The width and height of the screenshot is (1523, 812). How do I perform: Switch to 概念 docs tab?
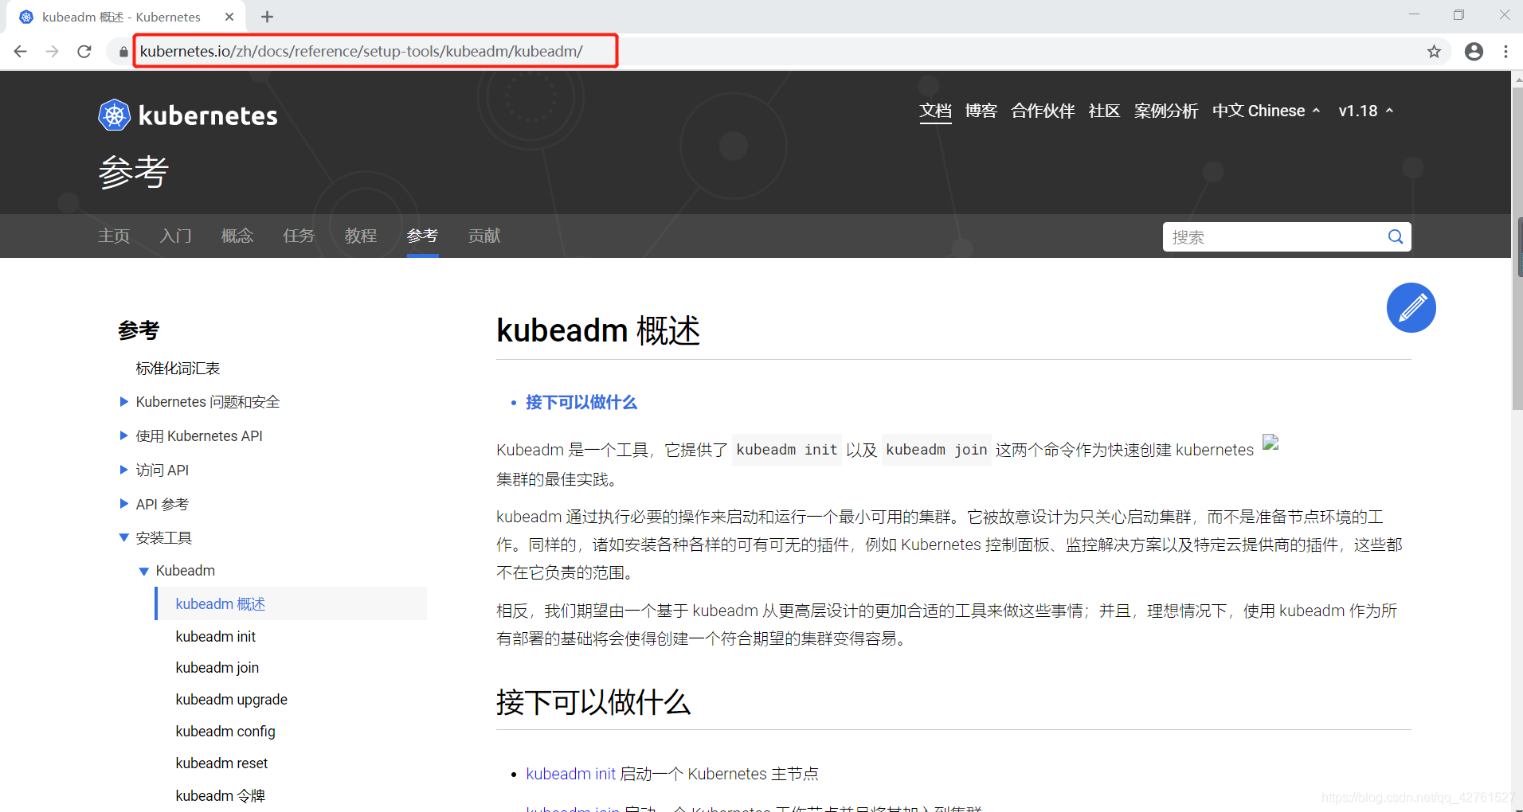[x=237, y=236]
